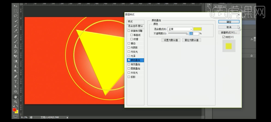271x122 pixels.
Task: Enable 内发光 checkbox
Action: coord(129,51)
